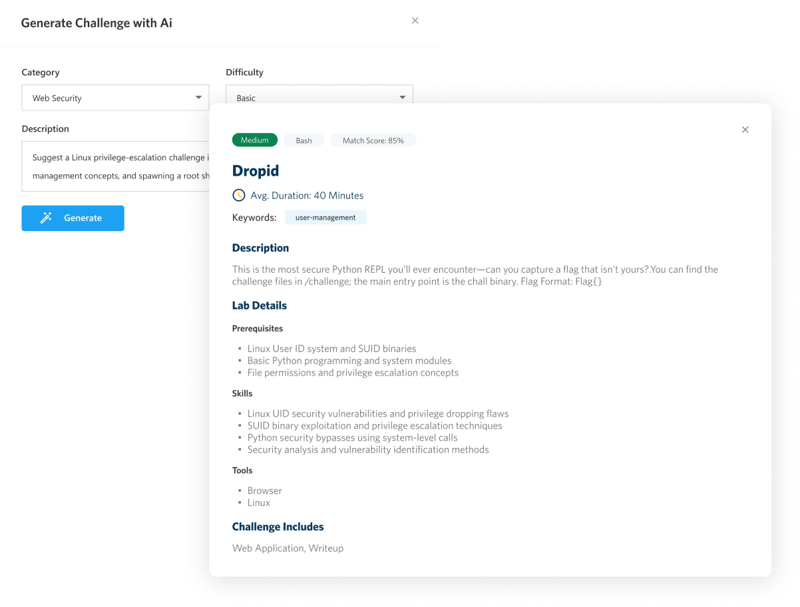Click the clock icon beside Avg. Duration
Screen dimensions: 800x607
coord(238,195)
